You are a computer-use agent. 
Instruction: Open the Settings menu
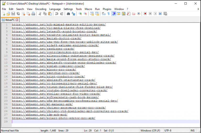(68, 9)
